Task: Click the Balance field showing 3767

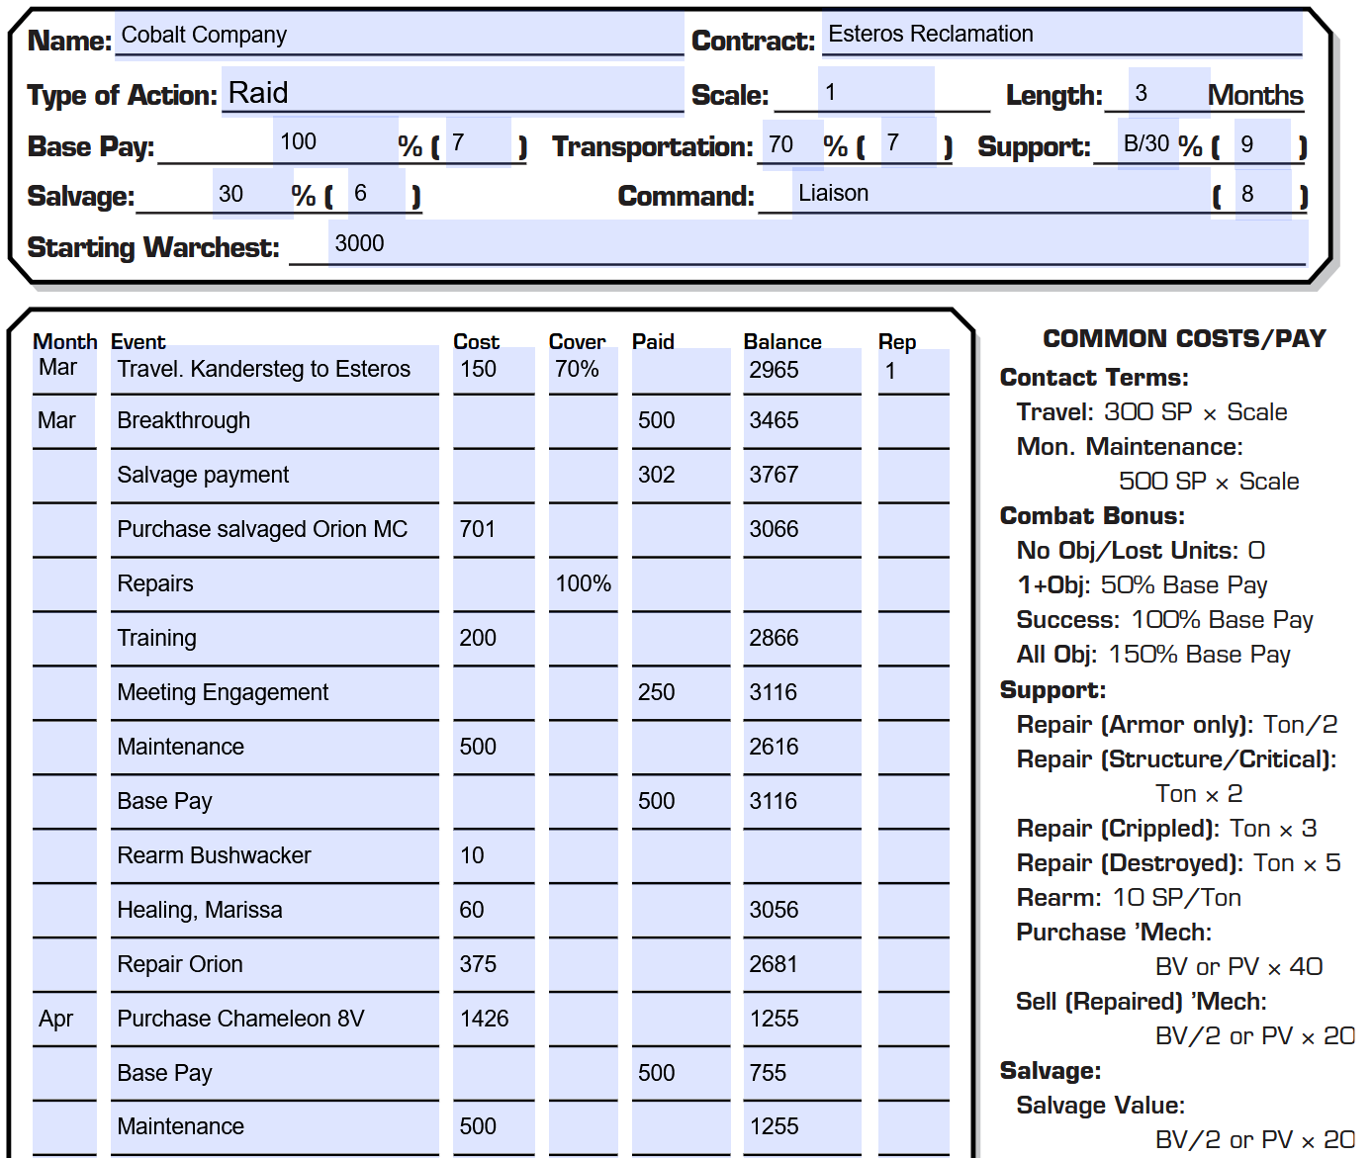Action: 802,476
